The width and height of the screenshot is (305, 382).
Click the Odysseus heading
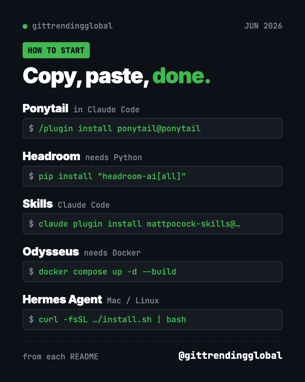click(x=51, y=252)
